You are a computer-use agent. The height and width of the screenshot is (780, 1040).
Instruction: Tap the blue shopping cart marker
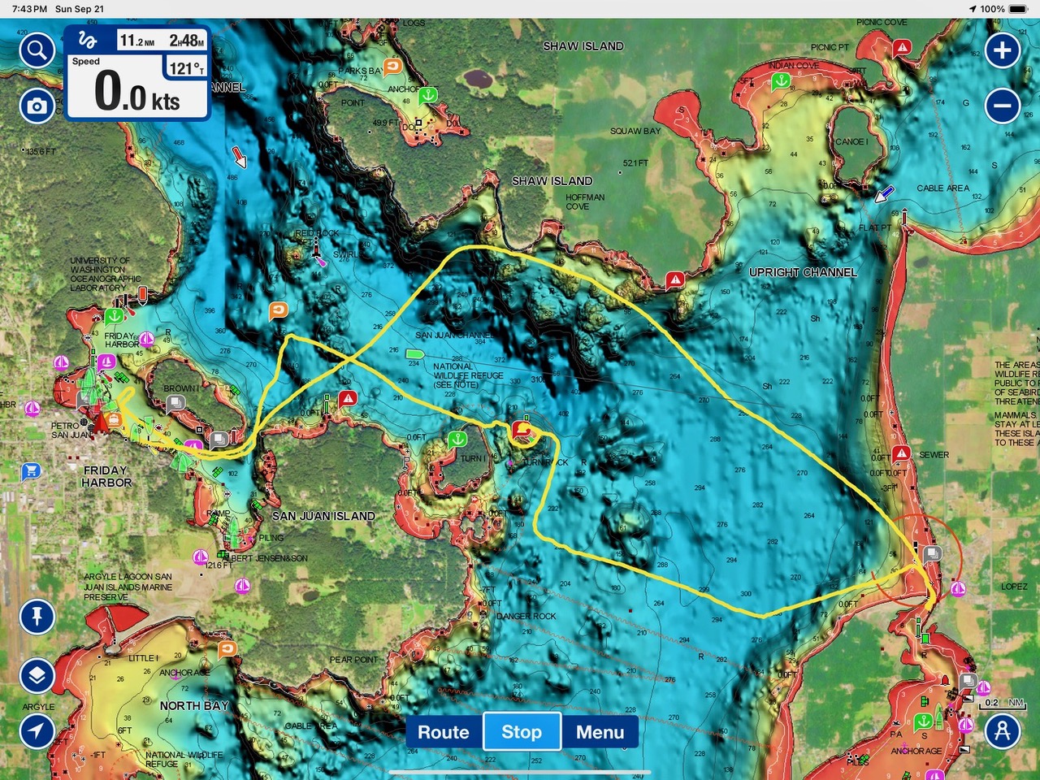[x=31, y=470]
